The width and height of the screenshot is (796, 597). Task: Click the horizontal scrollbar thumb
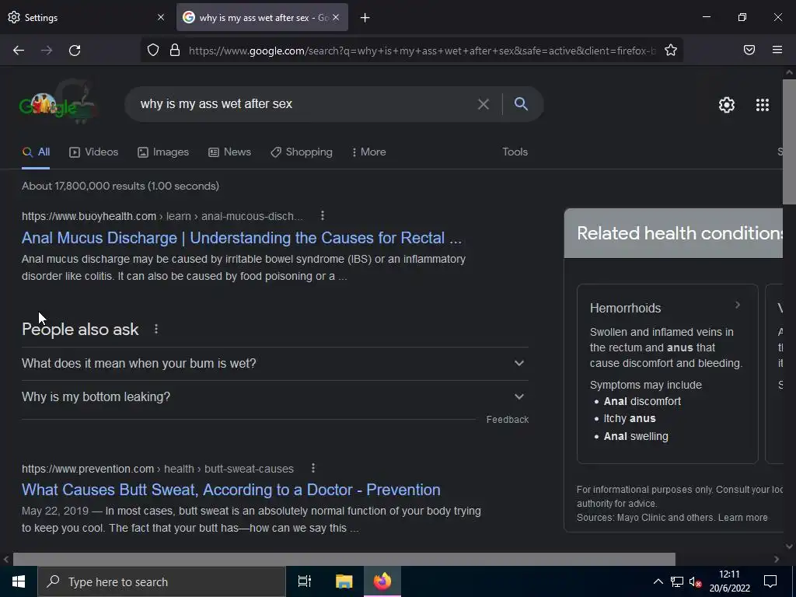pos(344,559)
